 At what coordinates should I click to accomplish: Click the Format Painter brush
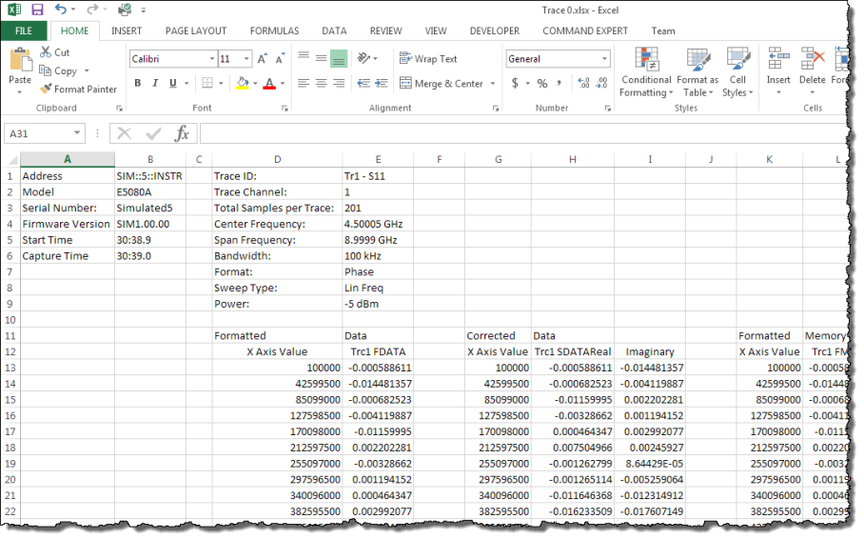click(x=47, y=89)
